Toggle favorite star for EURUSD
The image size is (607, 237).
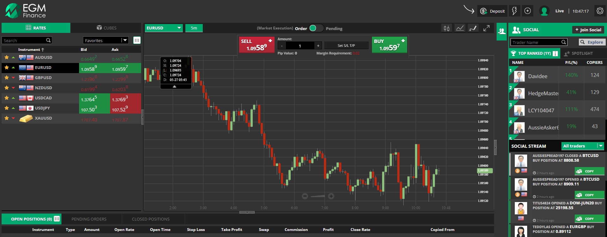[7, 67]
